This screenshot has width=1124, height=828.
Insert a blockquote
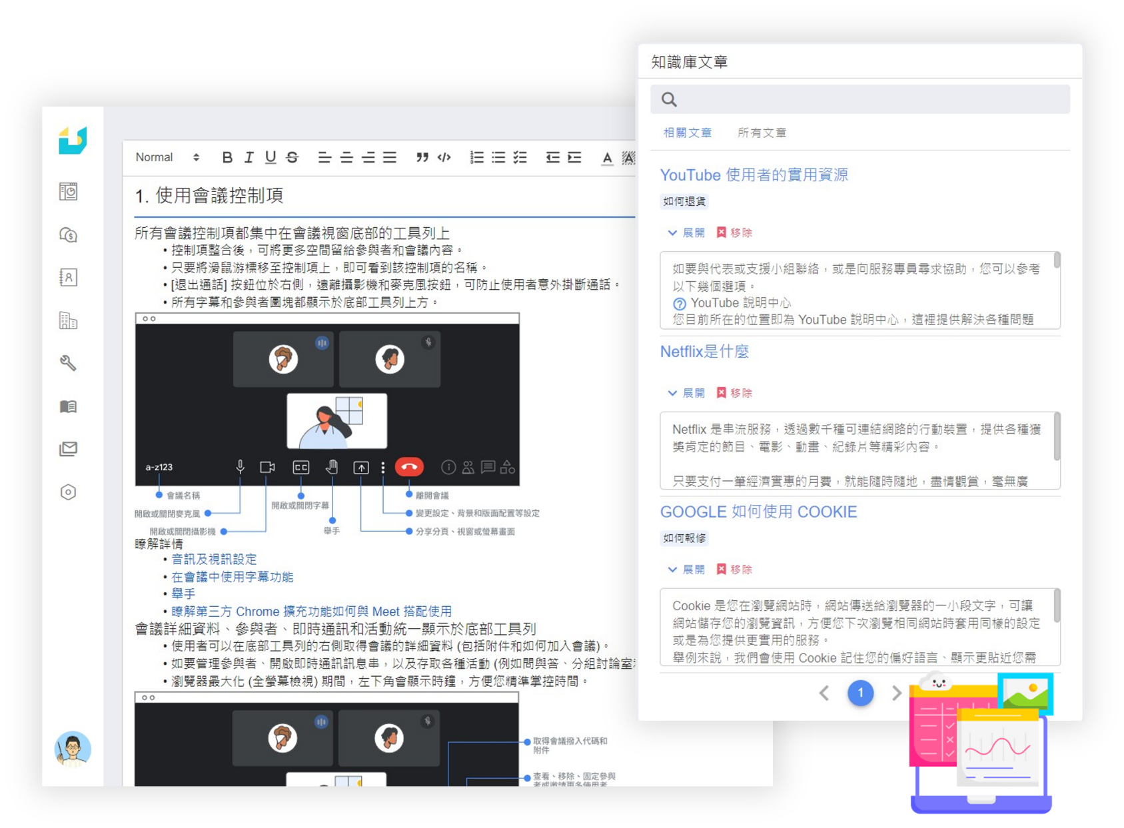pos(422,157)
